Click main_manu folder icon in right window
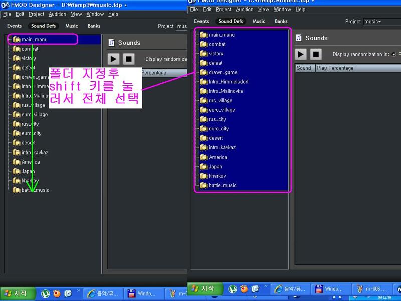Screen dimensions: 401x301 point(204,35)
